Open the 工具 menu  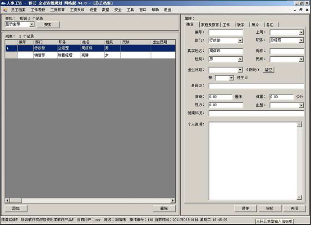pyautogui.click(x=130, y=10)
